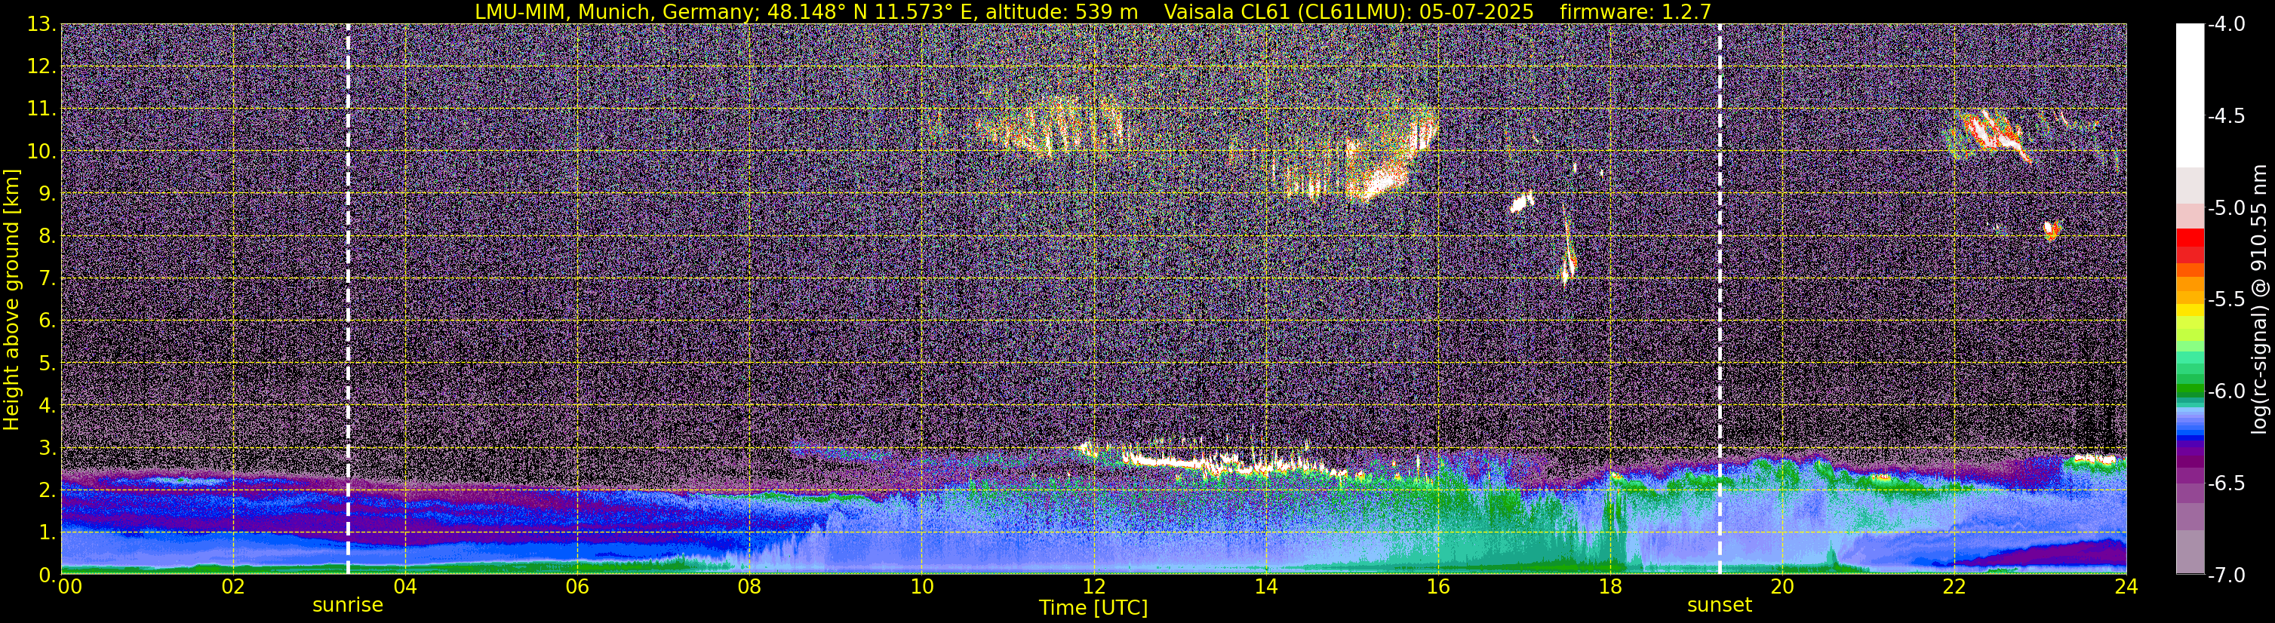Click time axis tick '16'
The width and height of the screenshot is (2275, 623).
1437,586
